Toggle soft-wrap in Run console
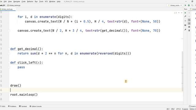This screenshot has height=110, width=196. tap(189, 20)
